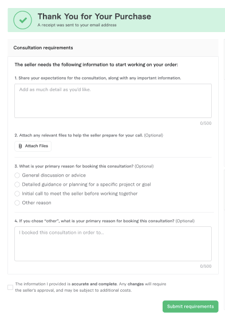Click the question 2 attach files label

(x=89, y=135)
